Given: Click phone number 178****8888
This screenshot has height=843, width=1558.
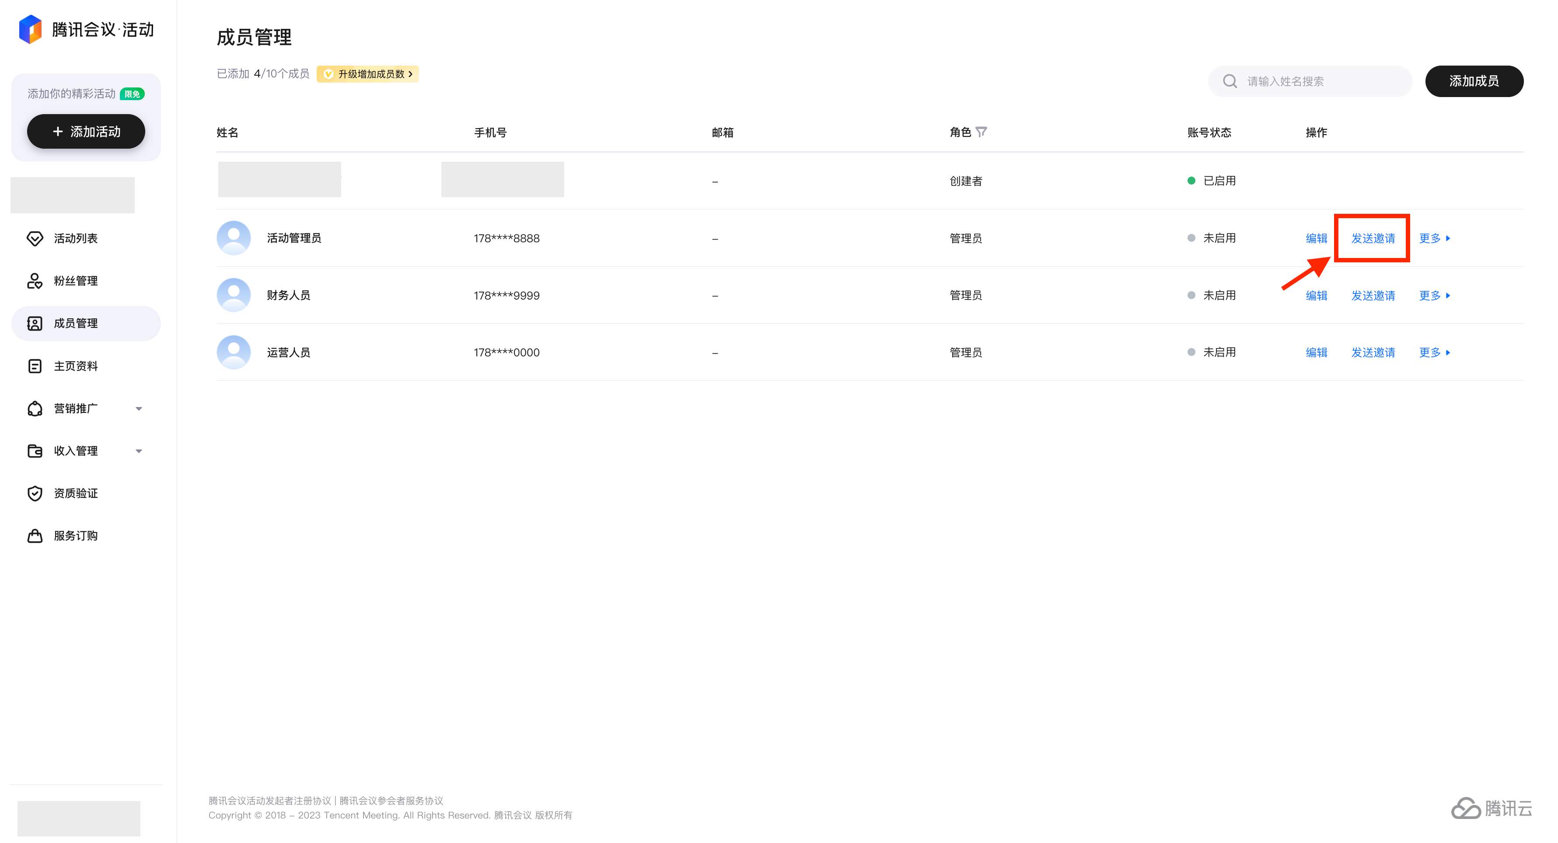Looking at the screenshot, I should [506, 238].
